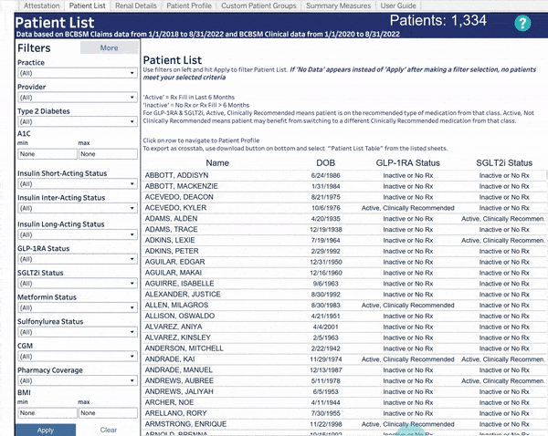The width and height of the screenshot is (548, 436).
Task: Open ANDERSON, MITCHELL patient row
Action: (344, 348)
